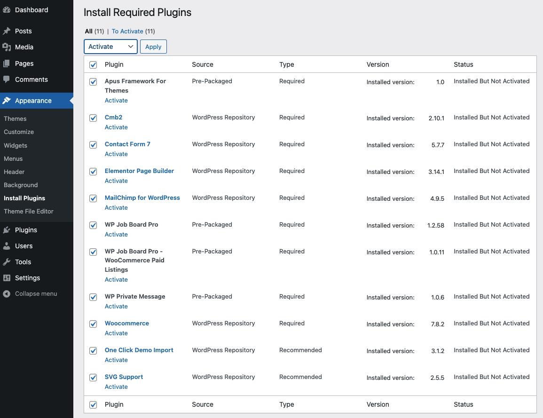
Task: Click the Media library icon
Action: [7, 47]
